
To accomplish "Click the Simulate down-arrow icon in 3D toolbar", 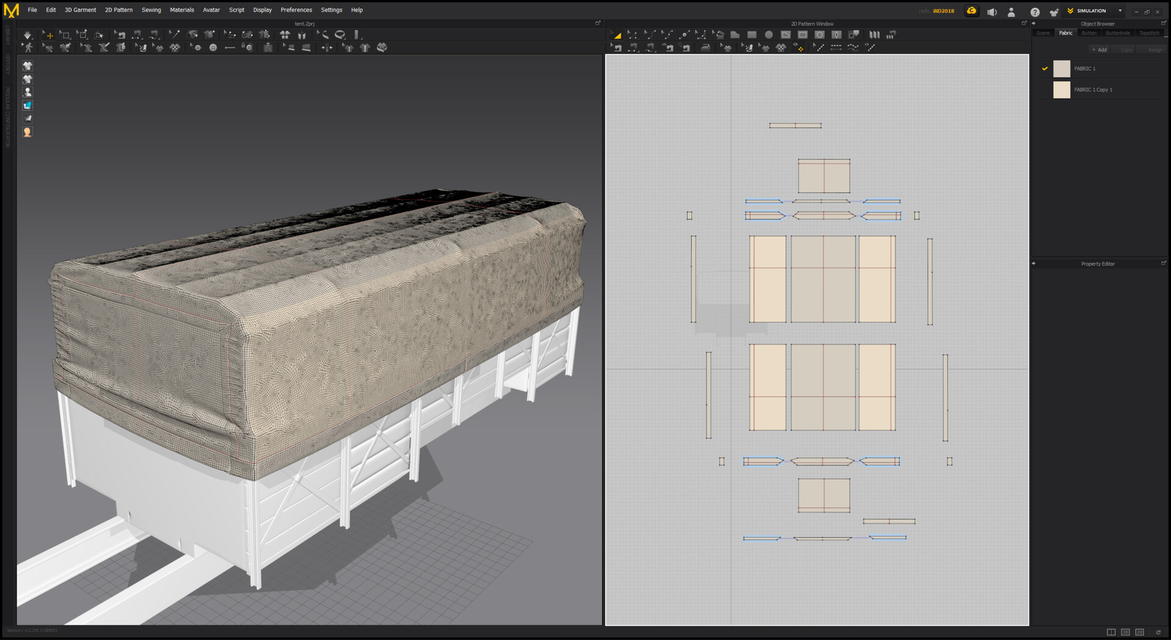I will (27, 35).
